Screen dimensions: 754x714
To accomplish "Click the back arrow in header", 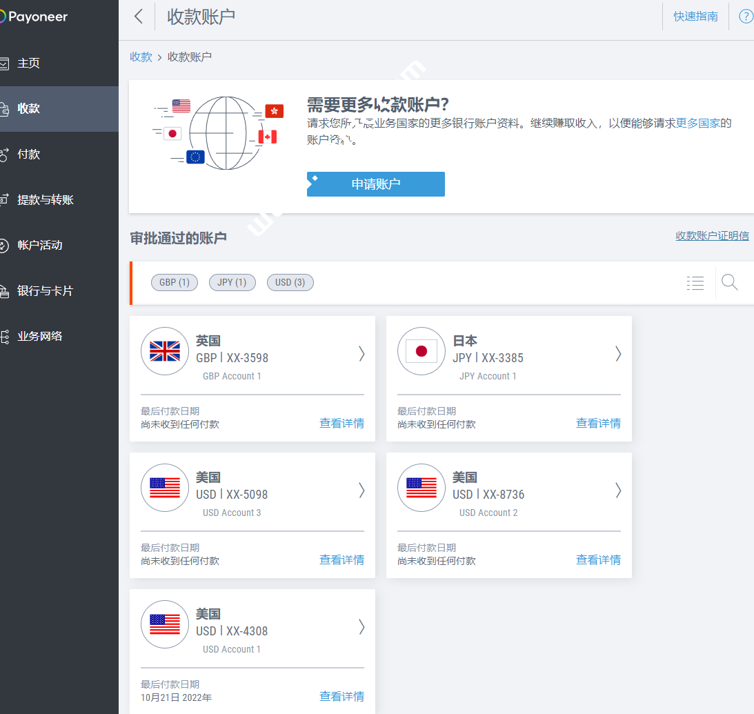I will pyautogui.click(x=139, y=17).
